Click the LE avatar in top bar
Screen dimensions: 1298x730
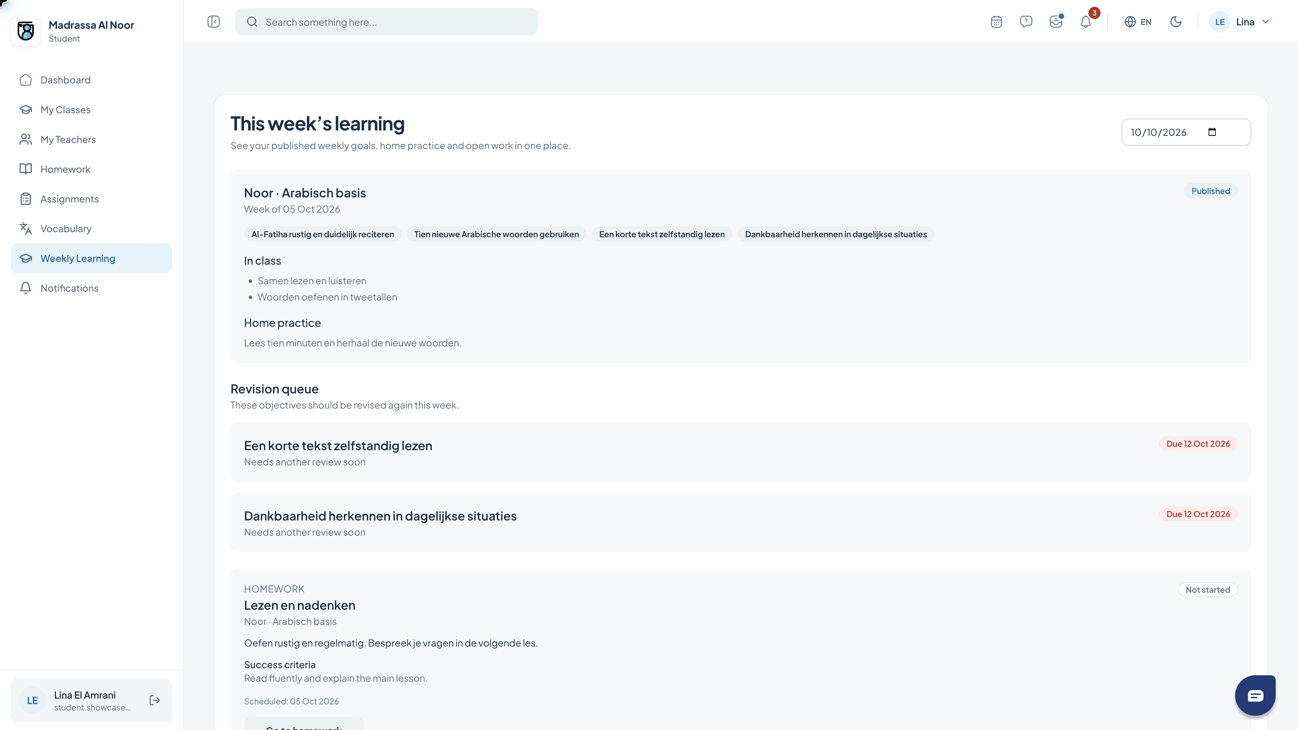point(1220,22)
